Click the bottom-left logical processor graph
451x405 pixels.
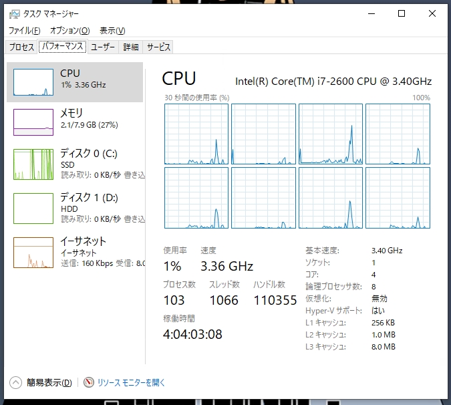click(196, 198)
